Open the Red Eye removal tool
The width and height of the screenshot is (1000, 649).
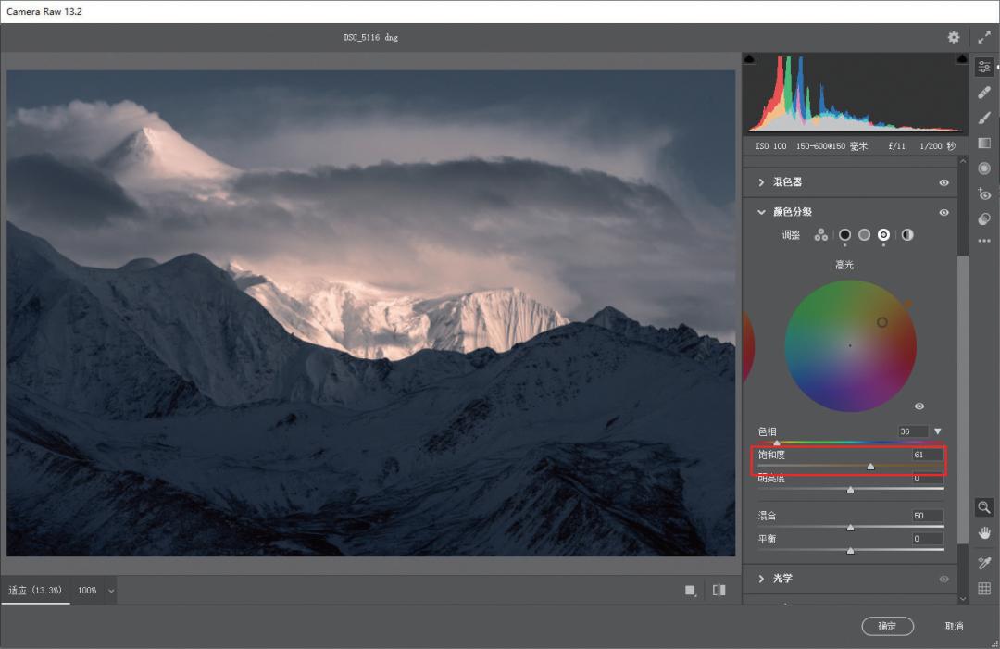pyautogui.click(x=984, y=194)
